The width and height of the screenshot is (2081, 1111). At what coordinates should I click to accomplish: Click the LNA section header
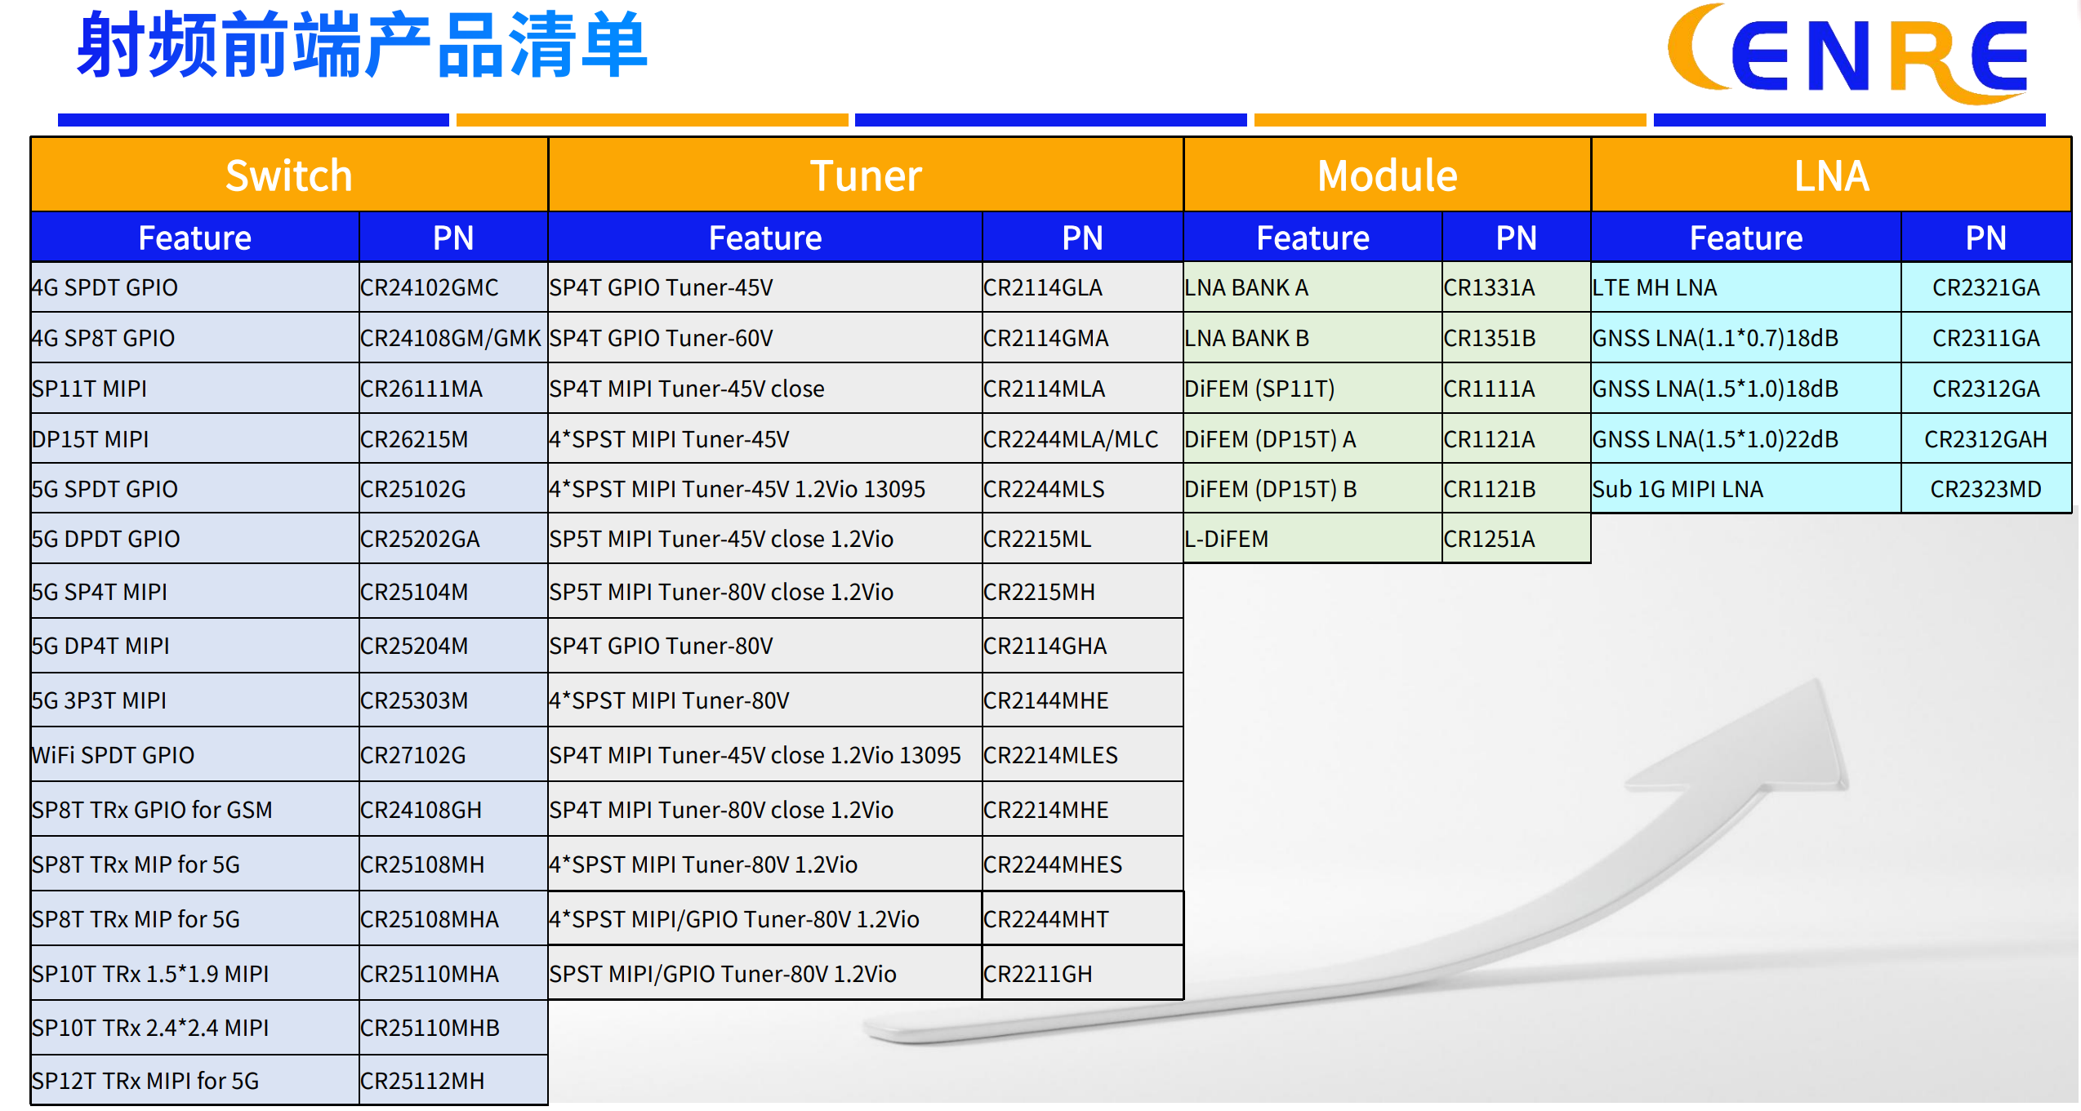tap(1831, 175)
